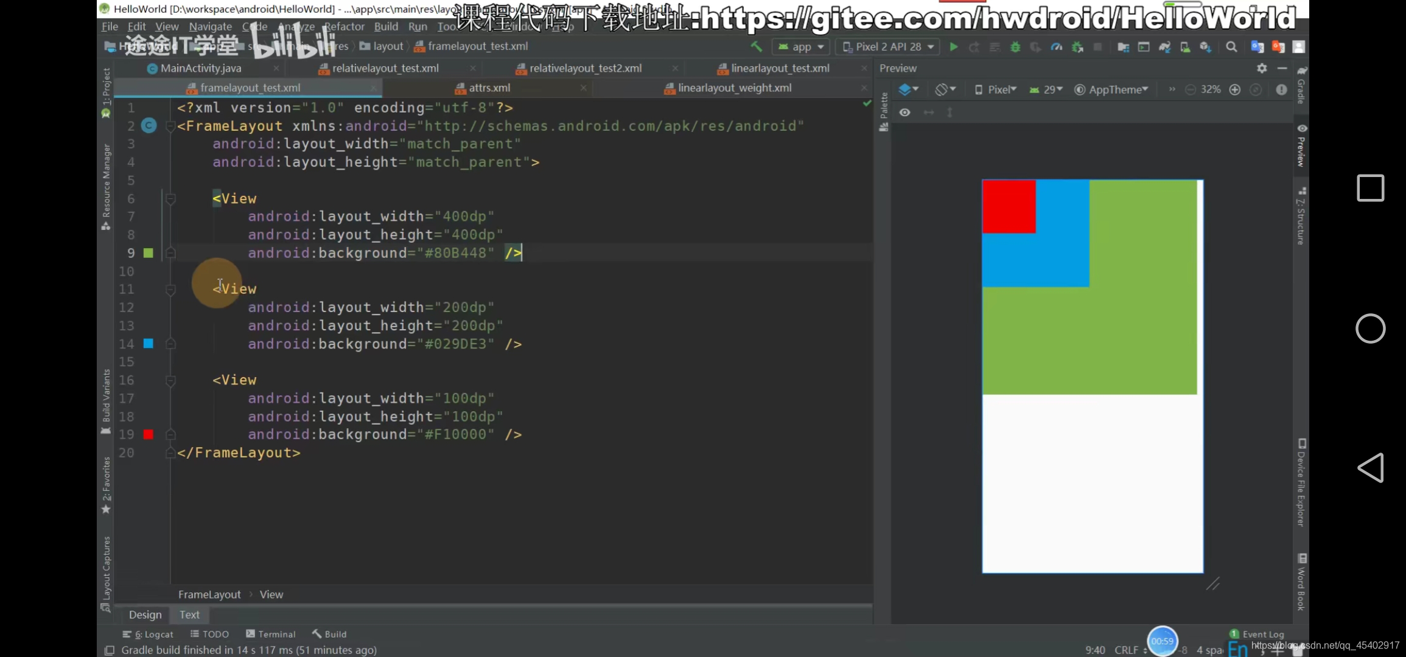Open the Pixel 2 API 28 device dropdown
The image size is (1406, 657).
pyautogui.click(x=888, y=47)
